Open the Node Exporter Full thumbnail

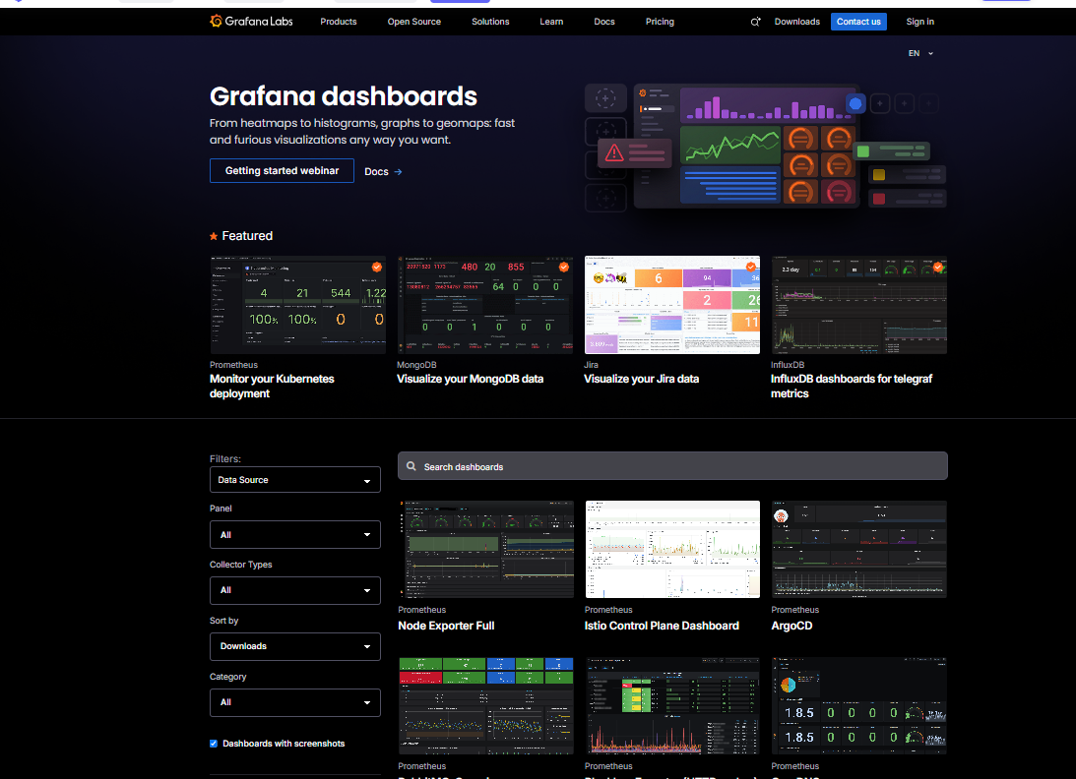pos(486,549)
